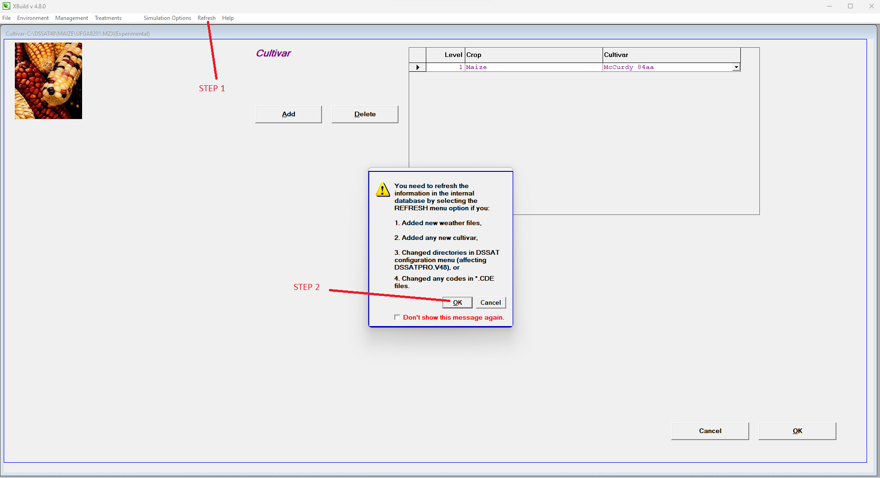Cancel the refresh warning dialog

490,302
